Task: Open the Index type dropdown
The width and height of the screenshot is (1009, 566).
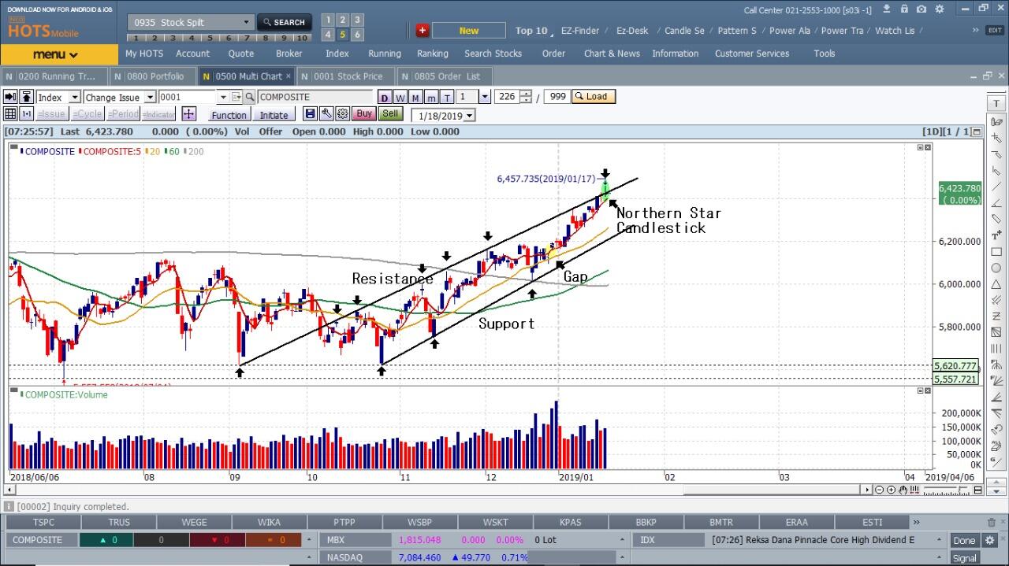Action: (74, 97)
